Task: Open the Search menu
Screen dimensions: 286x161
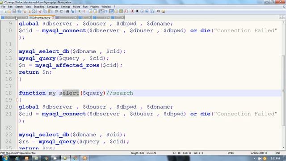Action: (19, 7)
